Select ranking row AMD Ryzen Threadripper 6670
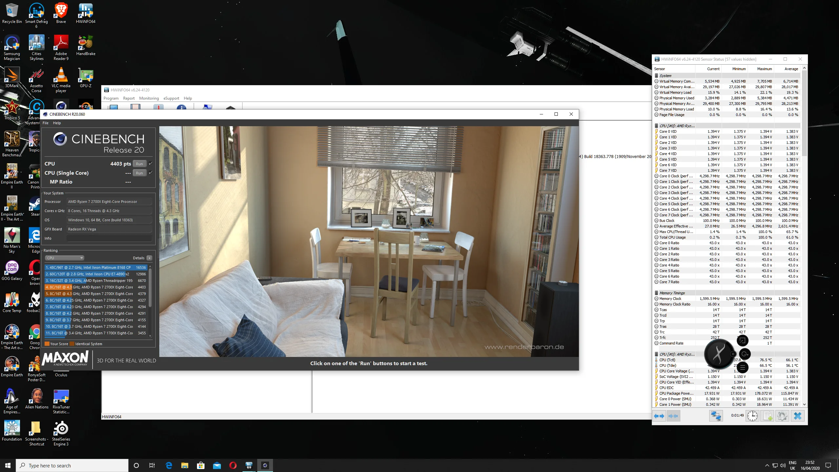 pyautogui.click(x=95, y=281)
